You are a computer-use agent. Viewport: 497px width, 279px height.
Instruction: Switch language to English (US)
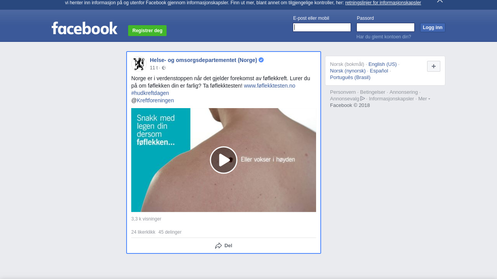point(382,64)
